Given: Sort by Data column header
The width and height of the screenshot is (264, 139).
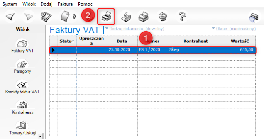Looking at the screenshot, I should [x=122, y=41].
